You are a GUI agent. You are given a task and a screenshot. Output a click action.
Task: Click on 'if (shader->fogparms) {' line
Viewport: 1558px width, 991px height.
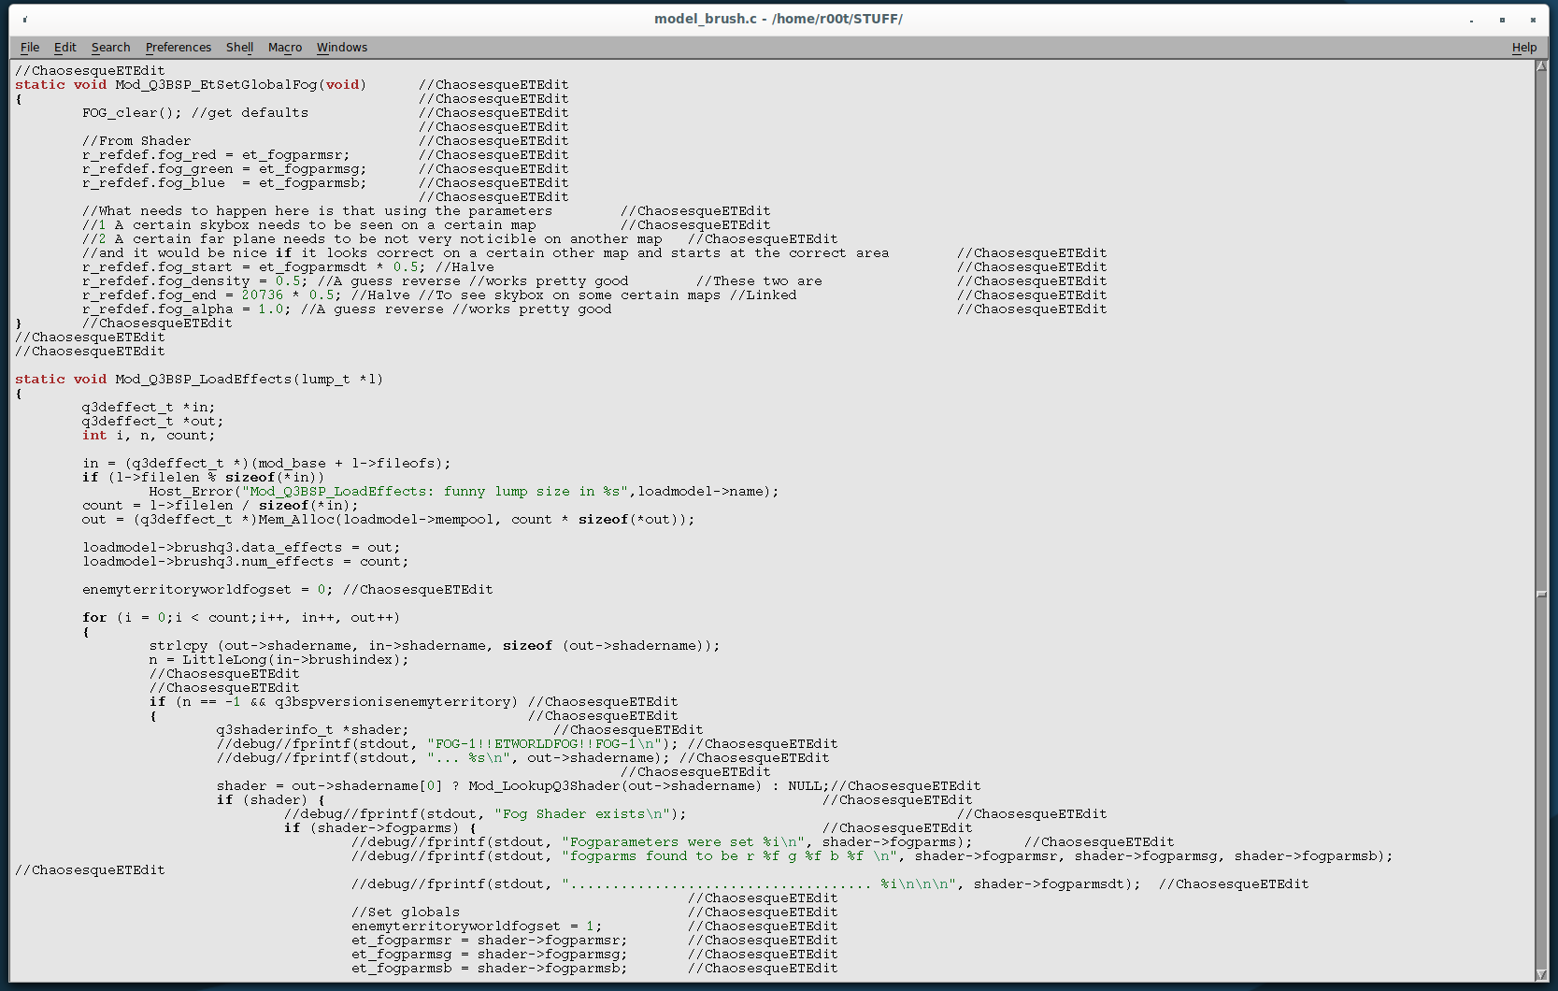pyautogui.click(x=380, y=828)
